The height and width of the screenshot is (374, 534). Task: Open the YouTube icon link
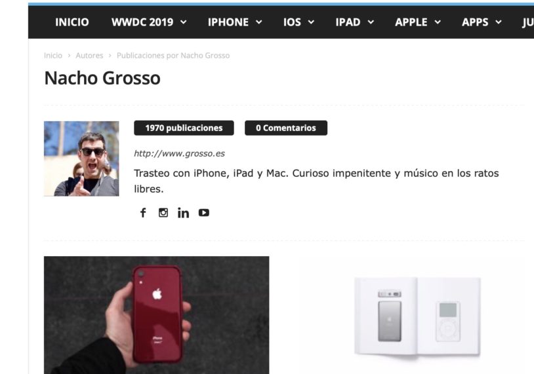(x=203, y=213)
